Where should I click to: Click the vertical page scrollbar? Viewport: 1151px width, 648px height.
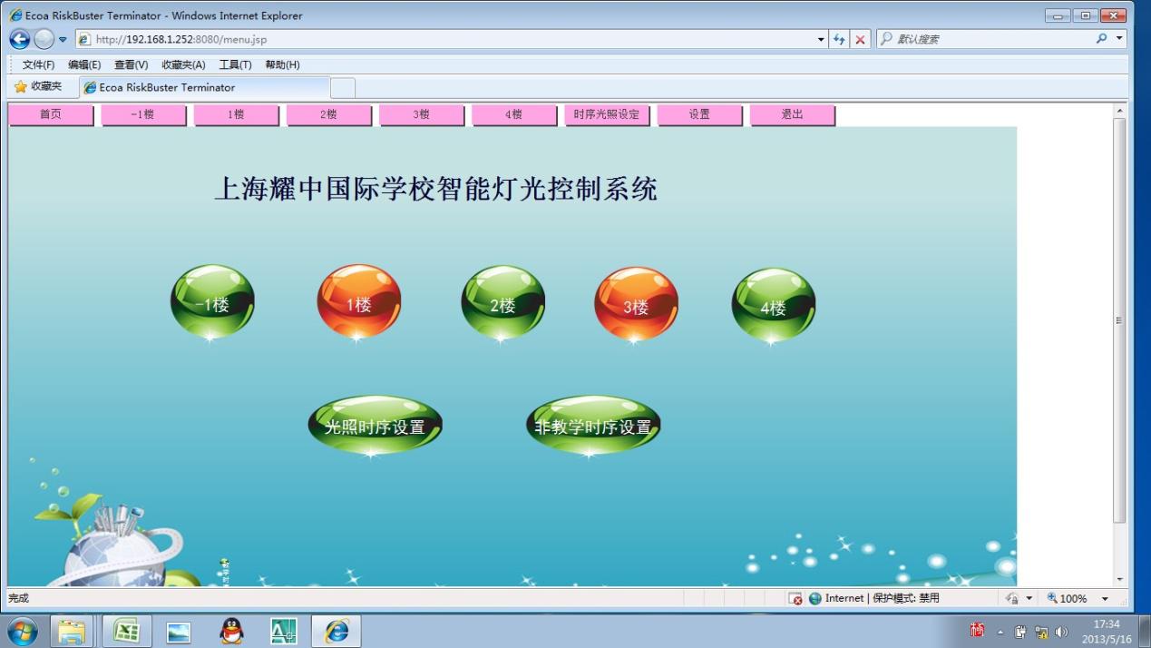(1119, 320)
